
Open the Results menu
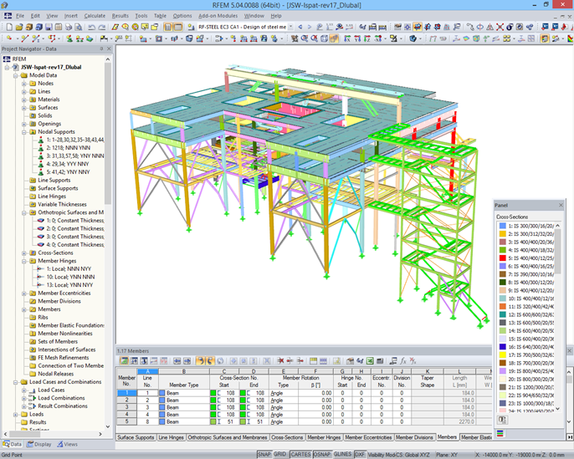pyautogui.click(x=120, y=16)
